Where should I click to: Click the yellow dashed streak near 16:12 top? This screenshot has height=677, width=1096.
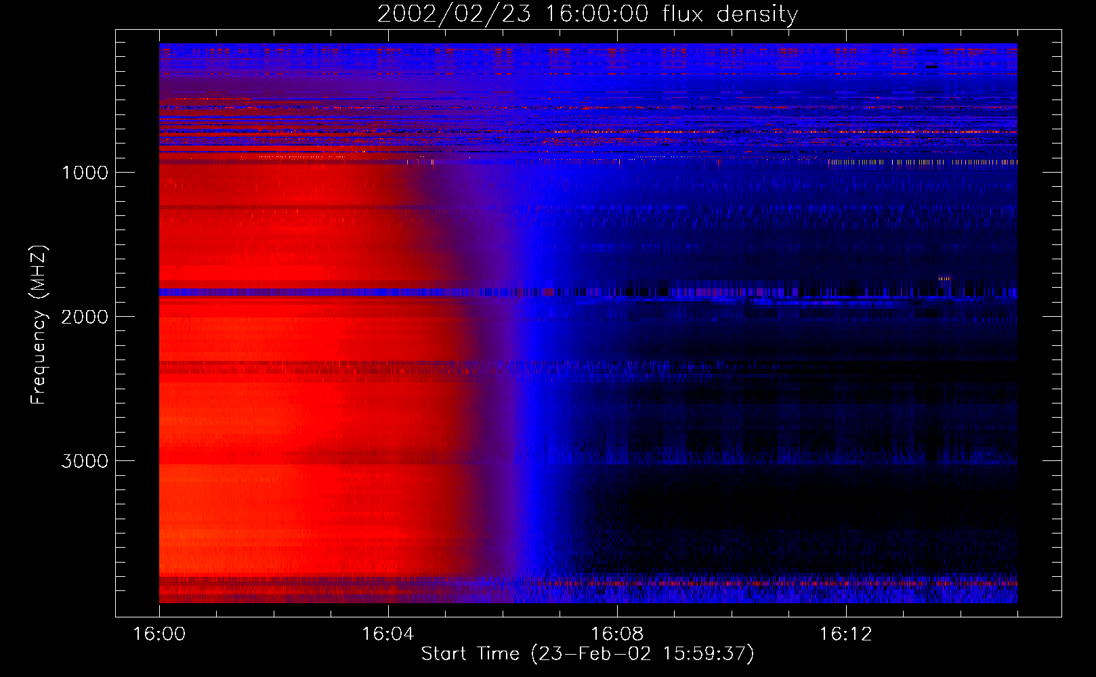[x=923, y=162]
